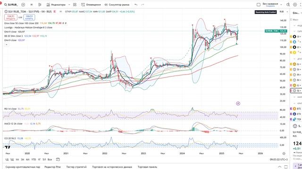
Task: Set range to 1М
Action: coord(17,160)
